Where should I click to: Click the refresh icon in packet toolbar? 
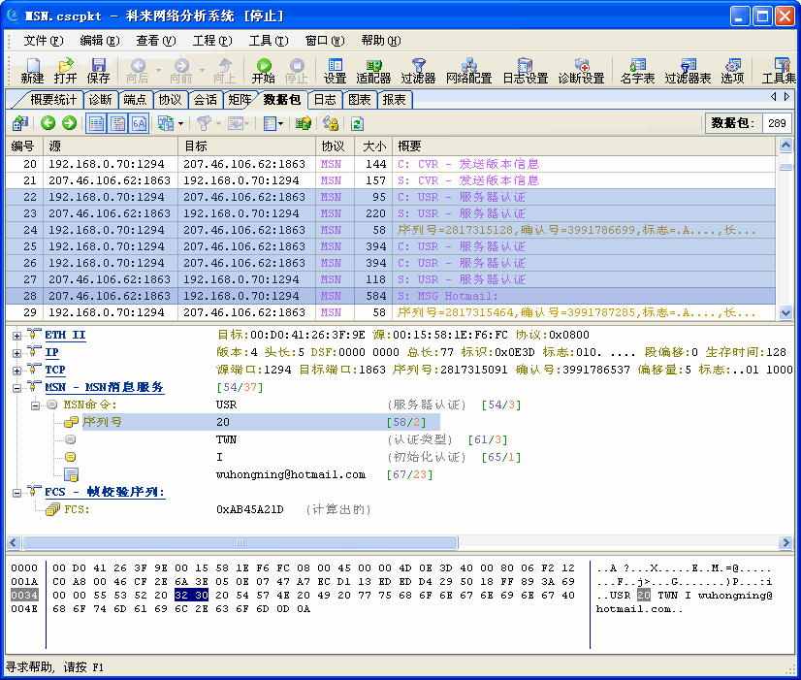pos(355,122)
